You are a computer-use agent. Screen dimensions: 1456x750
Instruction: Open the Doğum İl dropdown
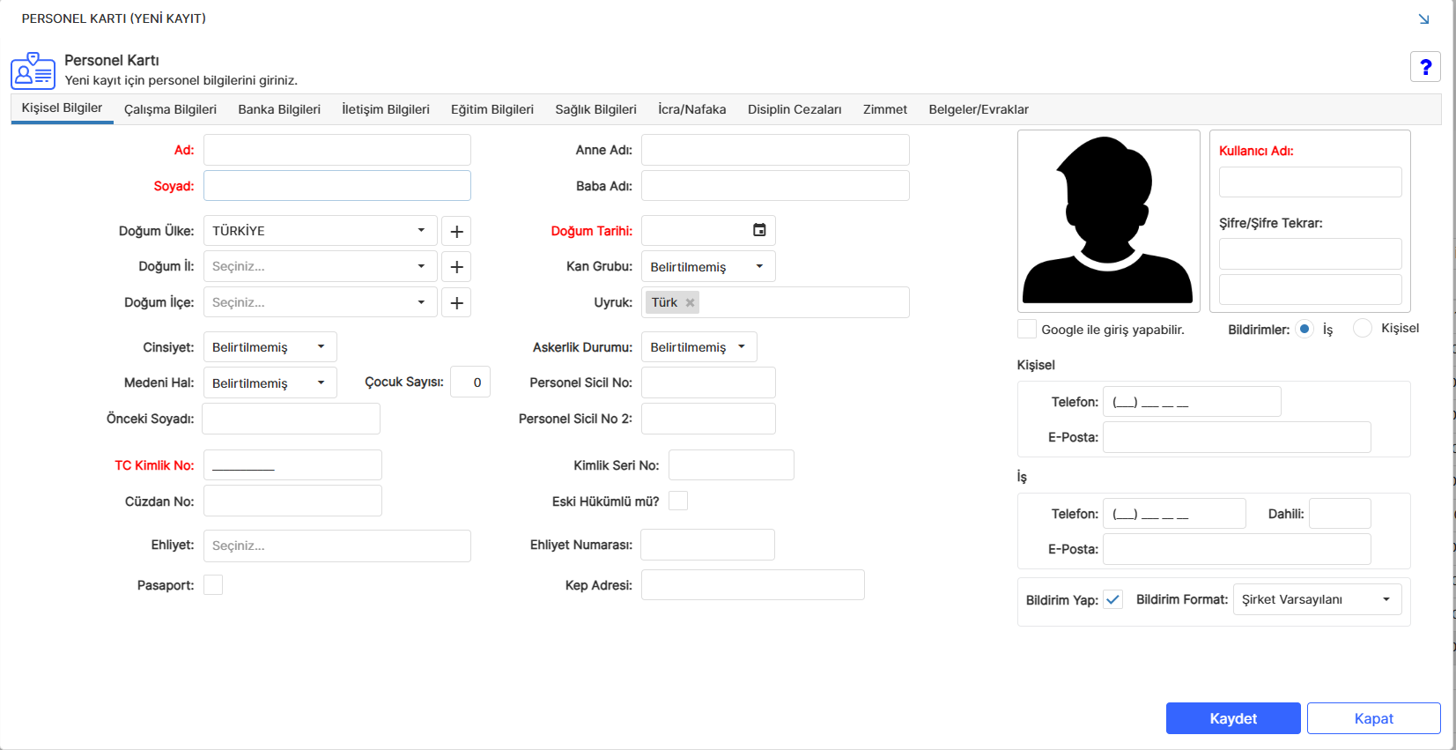tap(321, 266)
